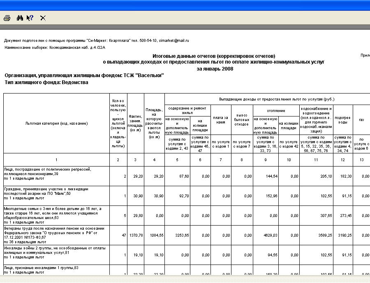
Task: Select the report title 'Итоговые данные отчетов (корректировок отчетов)'
Action: (214, 56)
